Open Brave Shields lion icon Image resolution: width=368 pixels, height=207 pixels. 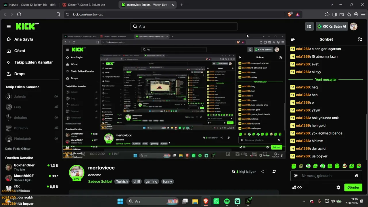290,14
